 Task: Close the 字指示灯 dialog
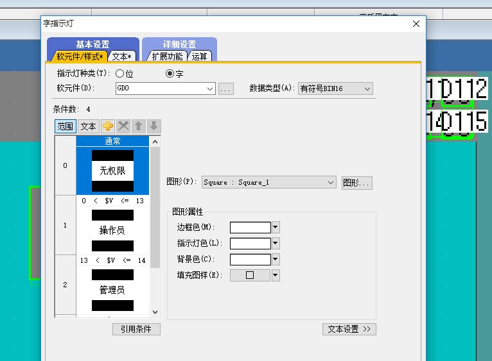point(416,24)
